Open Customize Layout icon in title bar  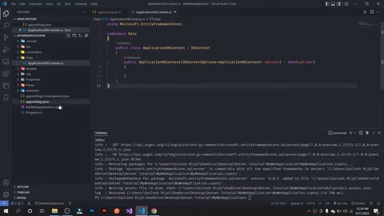[346, 4]
